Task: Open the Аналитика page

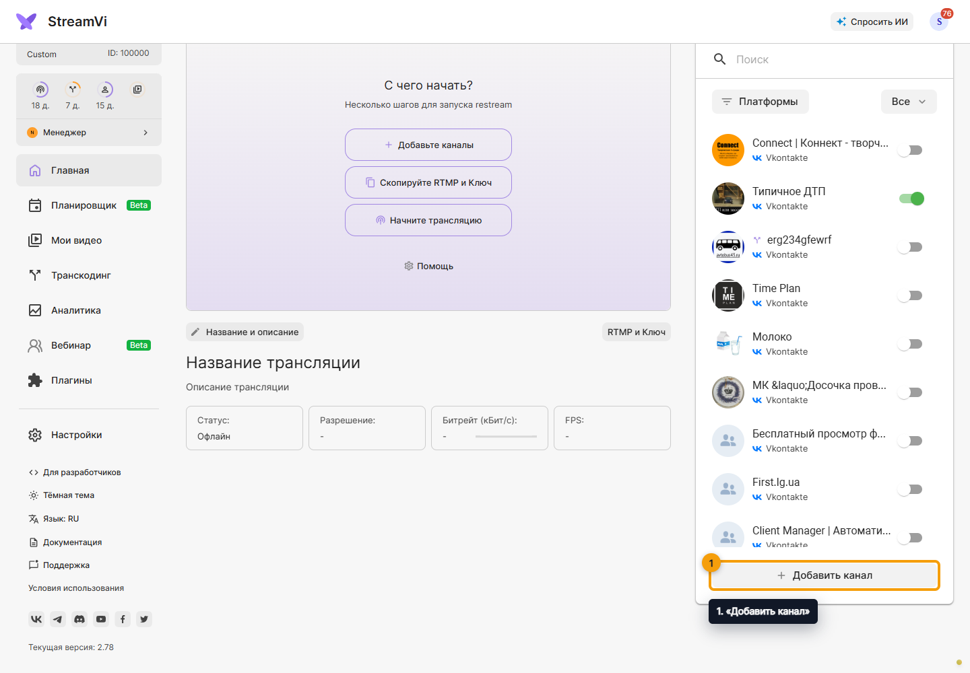Action: tap(89, 310)
